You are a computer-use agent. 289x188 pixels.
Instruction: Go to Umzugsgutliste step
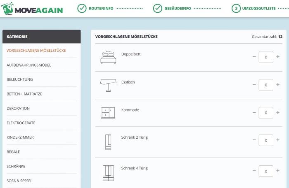(259, 9)
